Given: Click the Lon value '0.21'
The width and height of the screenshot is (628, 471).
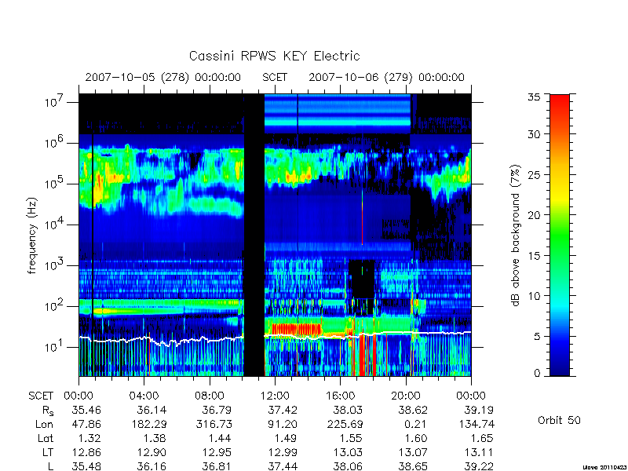Looking at the screenshot, I should coord(416,424).
